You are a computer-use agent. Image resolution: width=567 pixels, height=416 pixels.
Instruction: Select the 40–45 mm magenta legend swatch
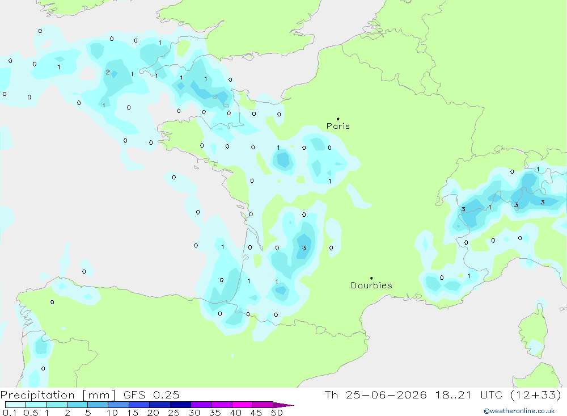click(242, 405)
